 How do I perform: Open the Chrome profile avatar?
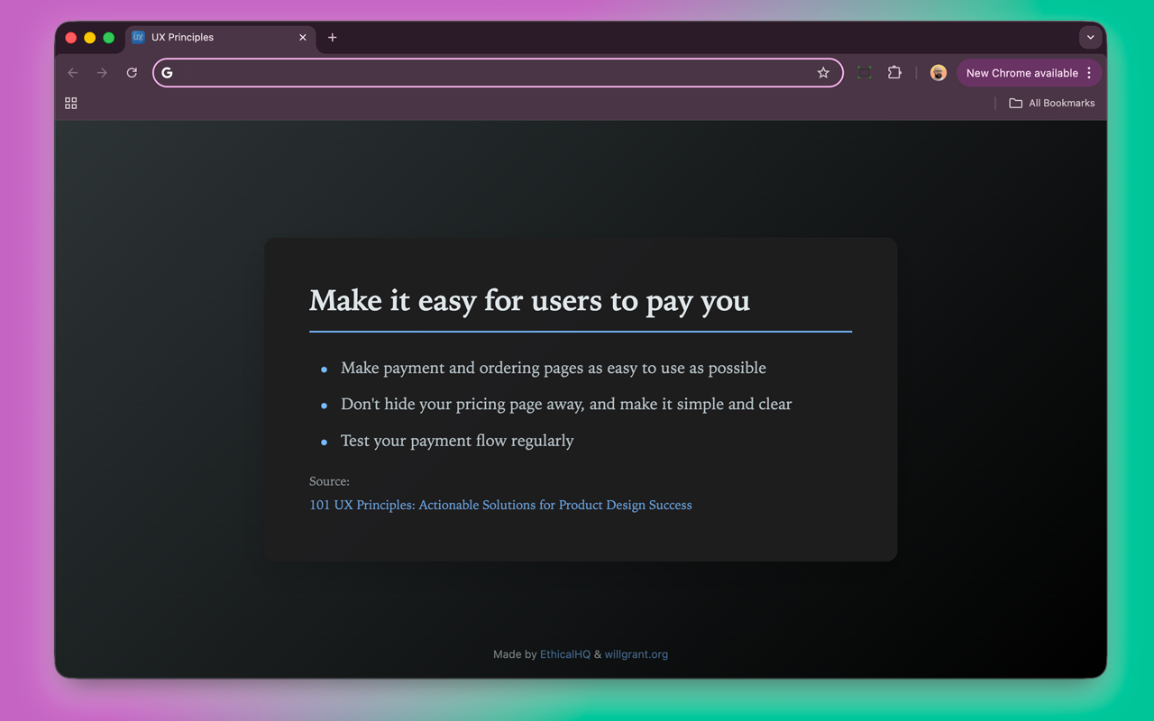point(939,73)
